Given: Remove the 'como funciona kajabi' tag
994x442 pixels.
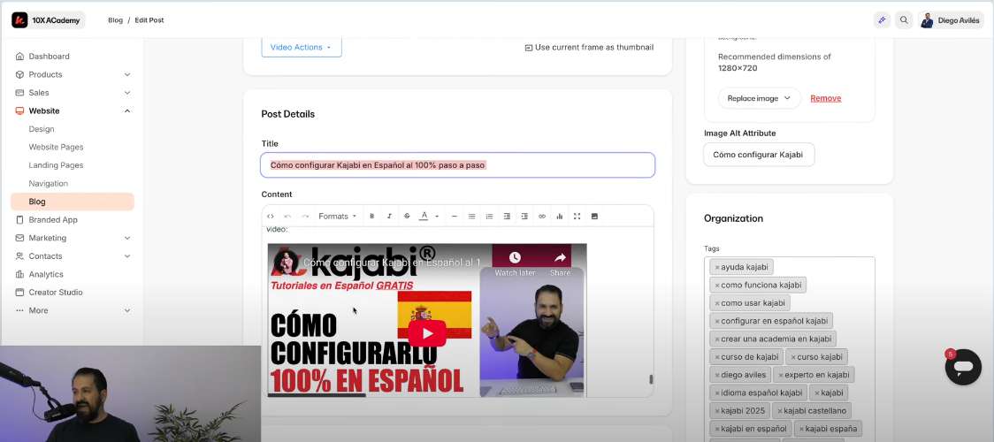Looking at the screenshot, I should click(717, 285).
